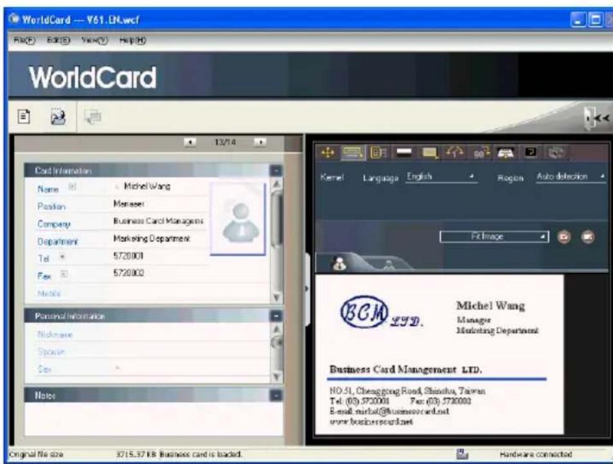Click the contact photo placeholder
The height and width of the screenshot is (464, 613).
(x=238, y=219)
